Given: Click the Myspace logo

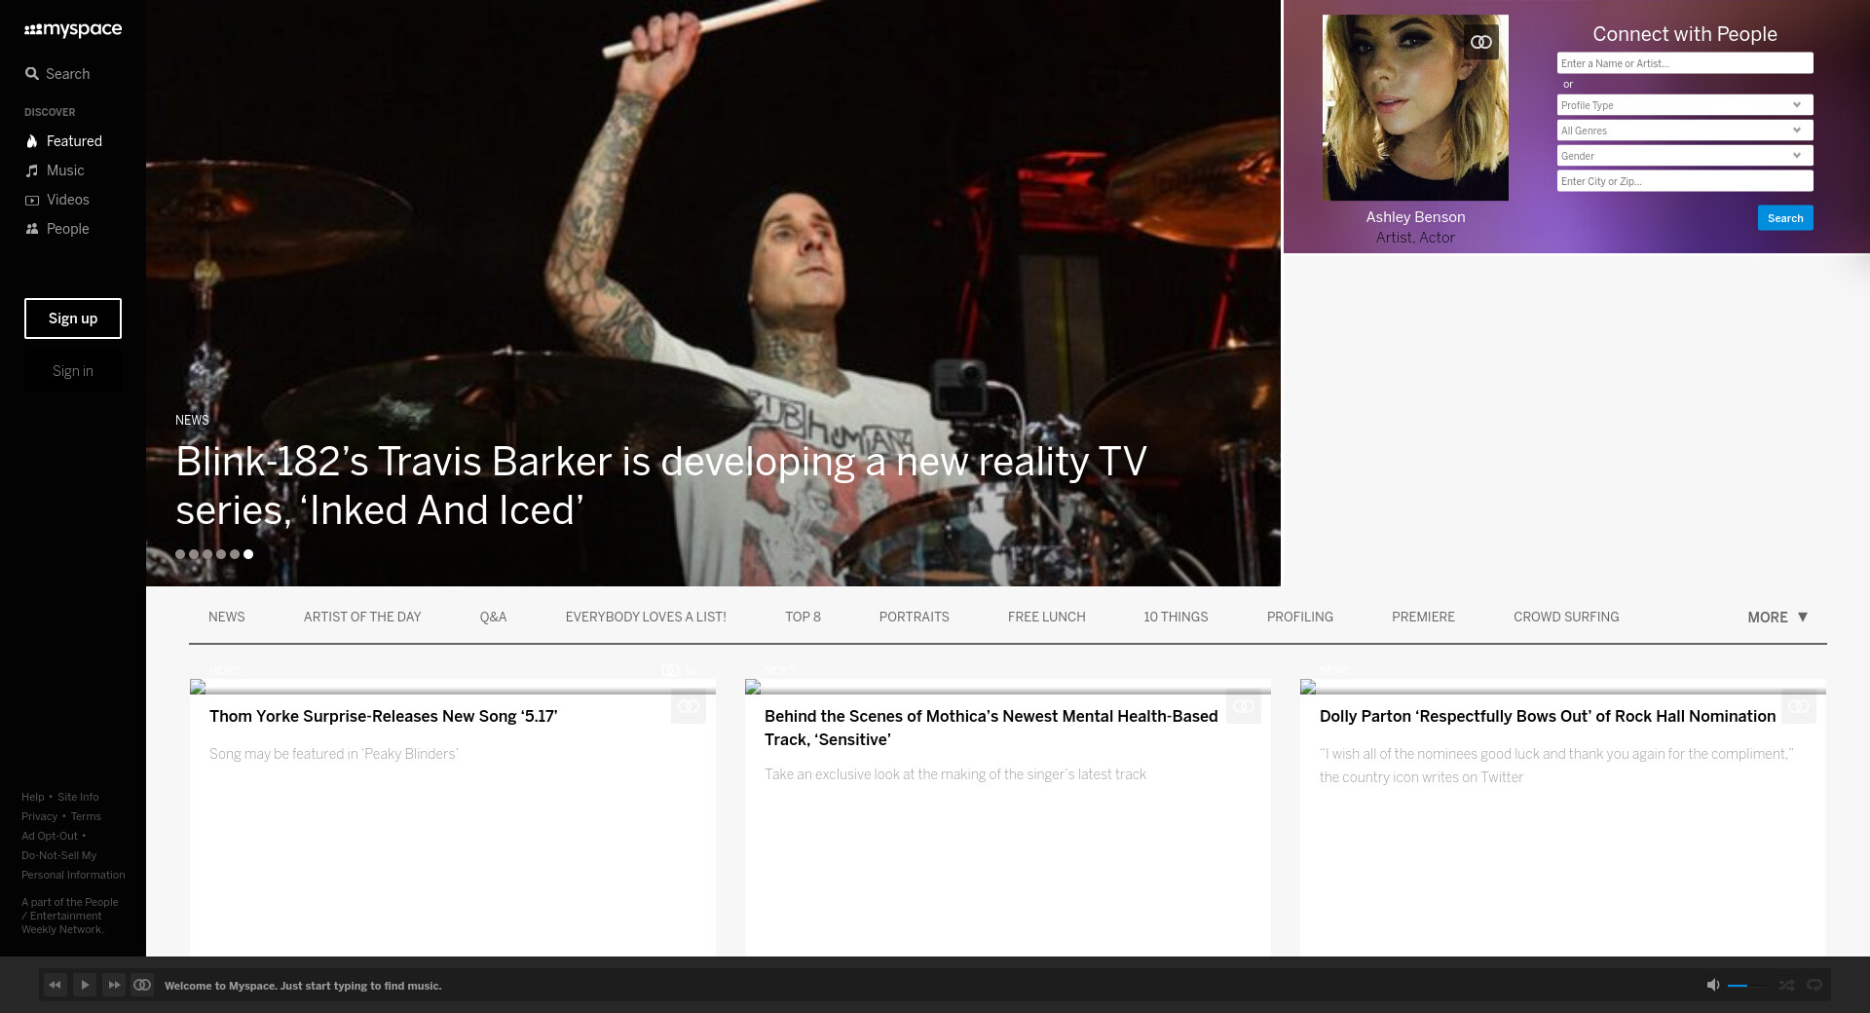Looking at the screenshot, I should click(73, 29).
